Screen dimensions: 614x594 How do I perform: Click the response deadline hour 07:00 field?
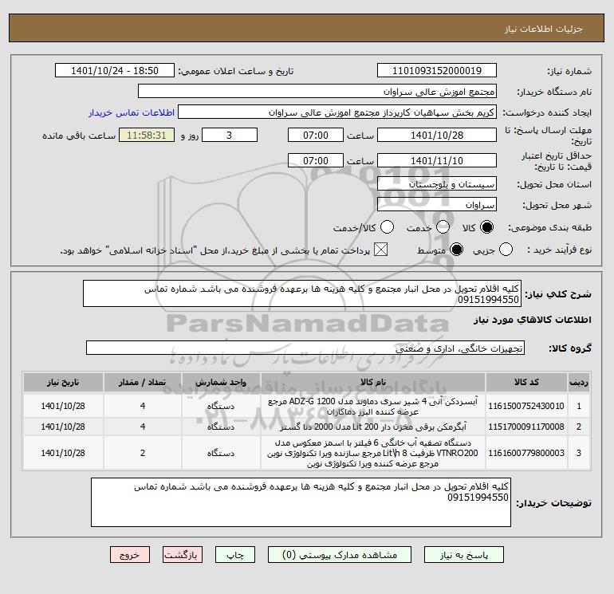point(316,135)
